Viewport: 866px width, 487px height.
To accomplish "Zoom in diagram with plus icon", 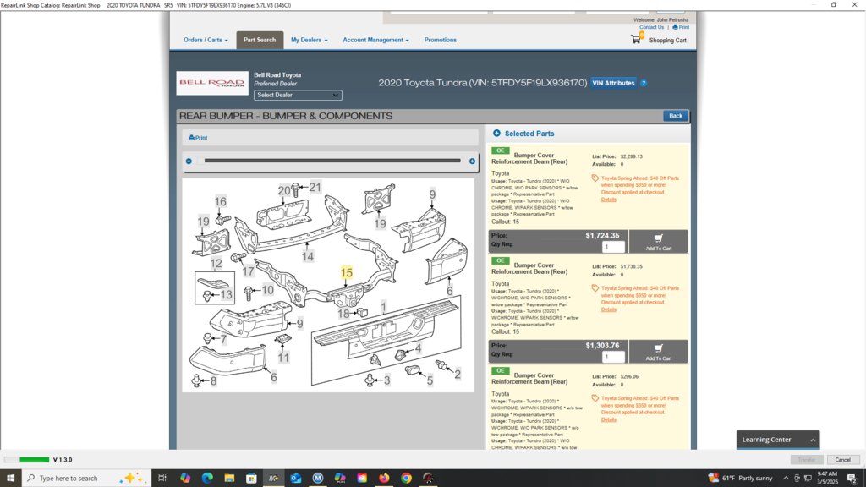I will (472, 161).
